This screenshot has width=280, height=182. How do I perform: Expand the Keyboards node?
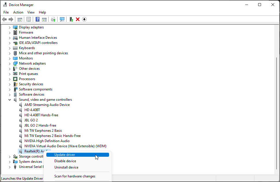(10, 48)
